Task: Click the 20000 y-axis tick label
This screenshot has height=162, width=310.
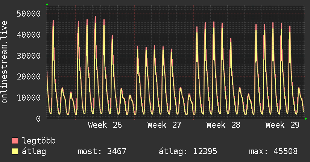Action: tap(29, 76)
